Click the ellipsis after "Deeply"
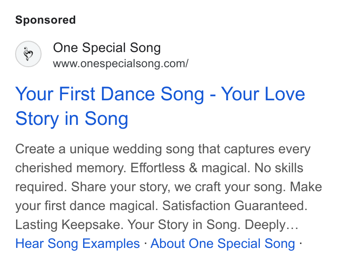This screenshot has height=264, width=359. pos(292,227)
